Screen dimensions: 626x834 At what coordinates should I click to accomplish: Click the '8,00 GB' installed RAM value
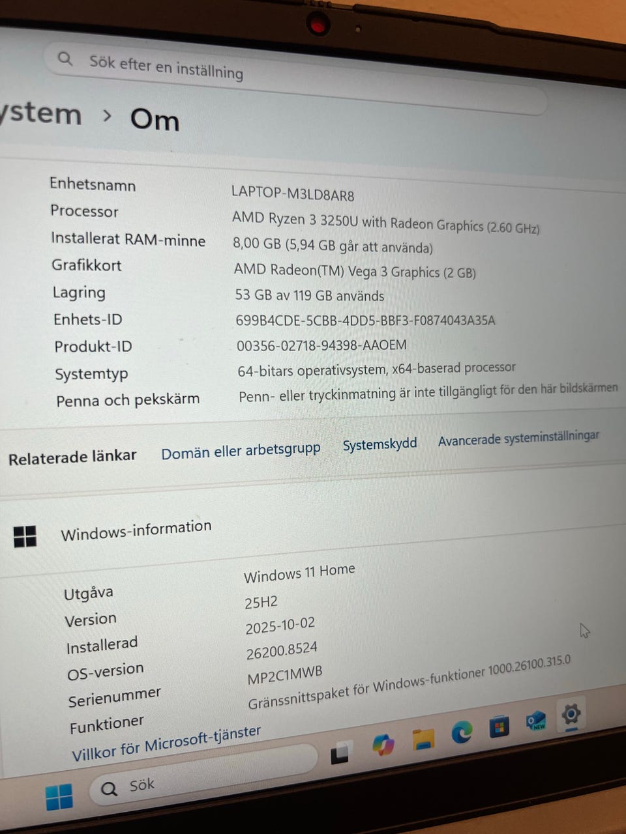point(333,246)
